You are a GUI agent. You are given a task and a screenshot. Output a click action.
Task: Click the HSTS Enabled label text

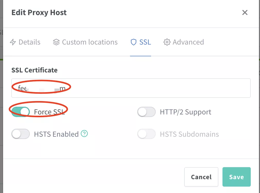pyautogui.click(x=56, y=134)
